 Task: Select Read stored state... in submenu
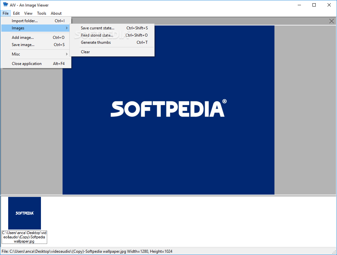click(x=112, y=35)
